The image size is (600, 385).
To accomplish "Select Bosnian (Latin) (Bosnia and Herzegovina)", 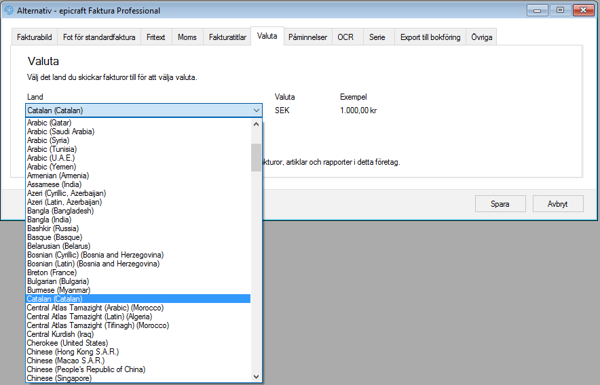I will click(138, 264).
